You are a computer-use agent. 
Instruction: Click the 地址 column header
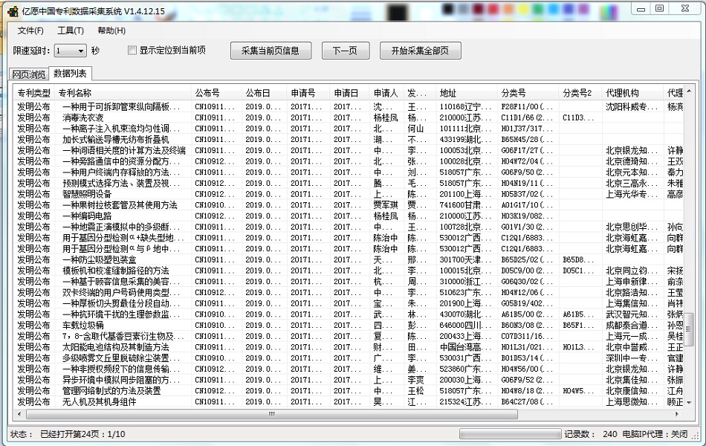click(467, 93)
